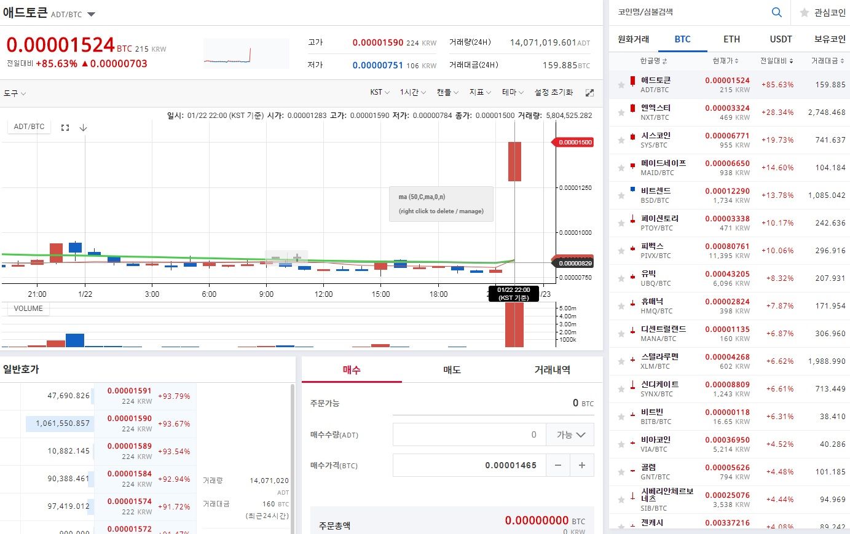Select the 매수 buy tab
This screenshot has height=534, width=850.
pyautogui.click(x=352, y=370)
